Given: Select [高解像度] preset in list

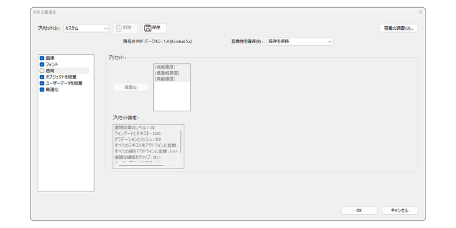Looking at the screenshot, I should [x=165, y=79].
